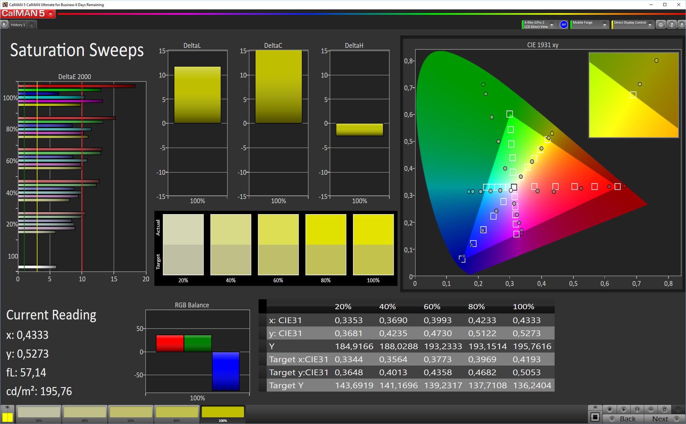The width and height of the screenshot is (686, 424).
Task: Open the settings gear in top toolbar
Action: pos(661,24)
